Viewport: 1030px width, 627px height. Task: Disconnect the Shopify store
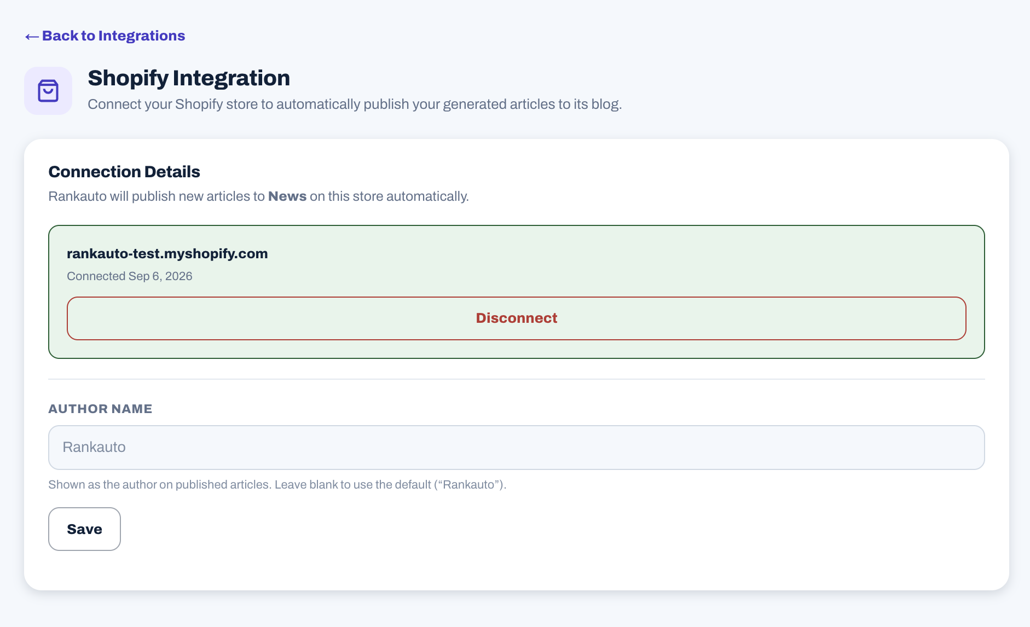[x=516, y=318]
